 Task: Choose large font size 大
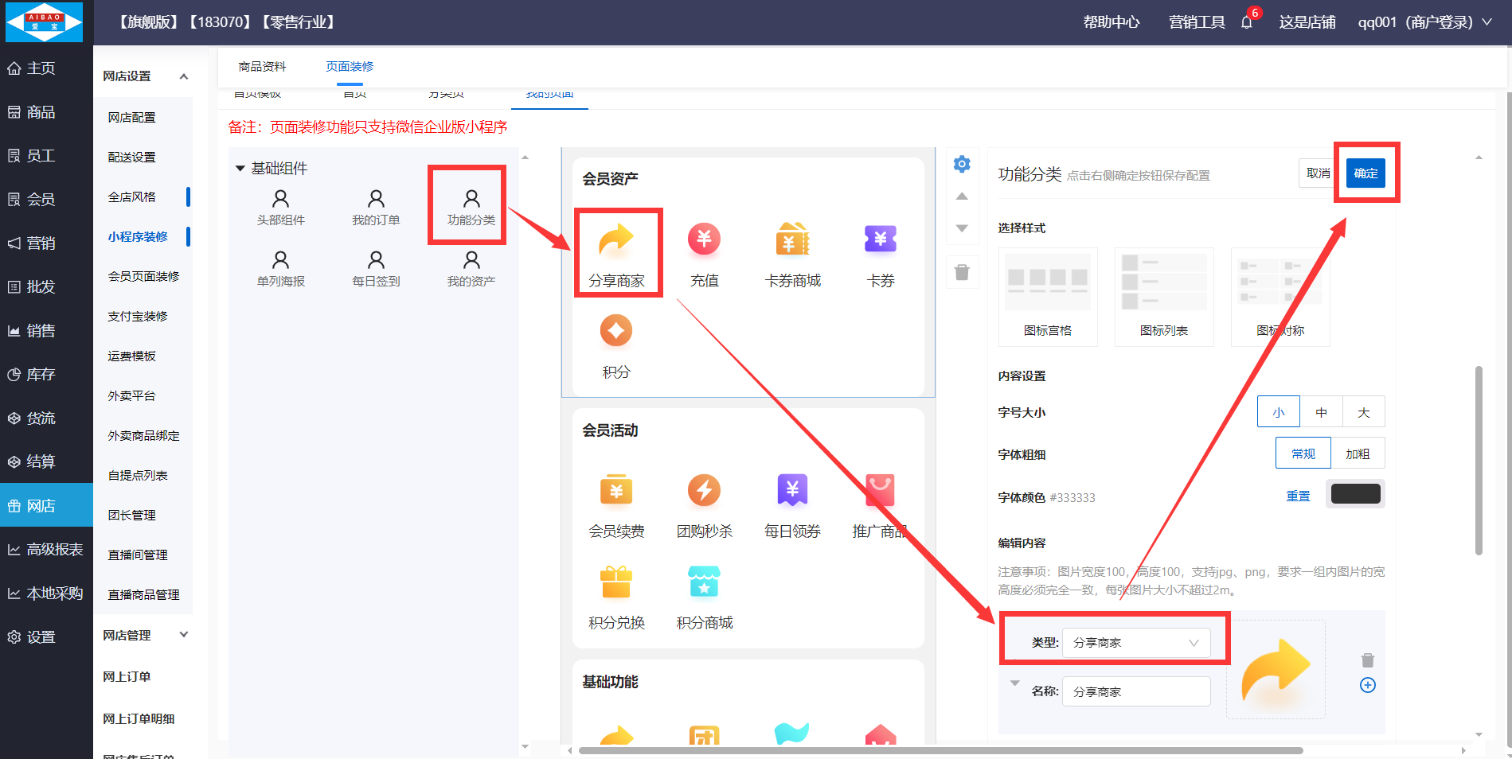pyautogui.click(x=1363, y=412)
